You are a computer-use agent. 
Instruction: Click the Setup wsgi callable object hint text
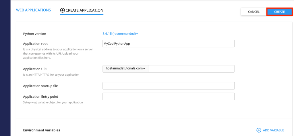click(53, 102)
